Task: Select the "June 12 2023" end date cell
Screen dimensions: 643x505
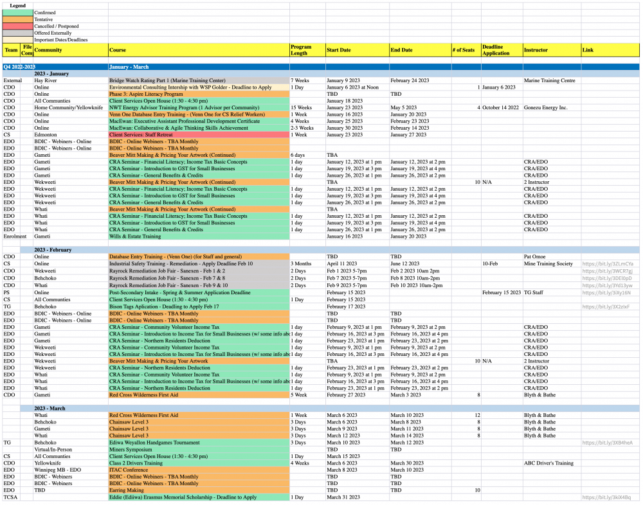Action: coord(421,264)
